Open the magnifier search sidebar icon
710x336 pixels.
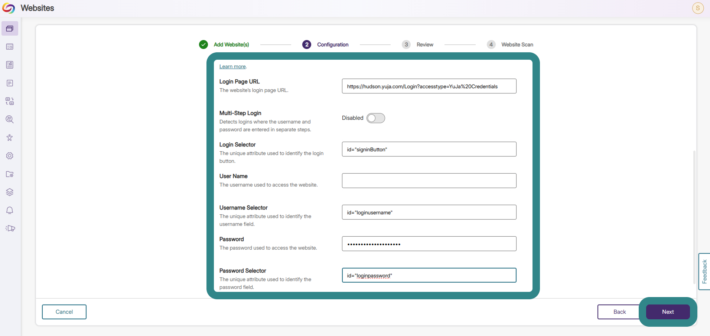pyautogui.click(x=10, y=119)
